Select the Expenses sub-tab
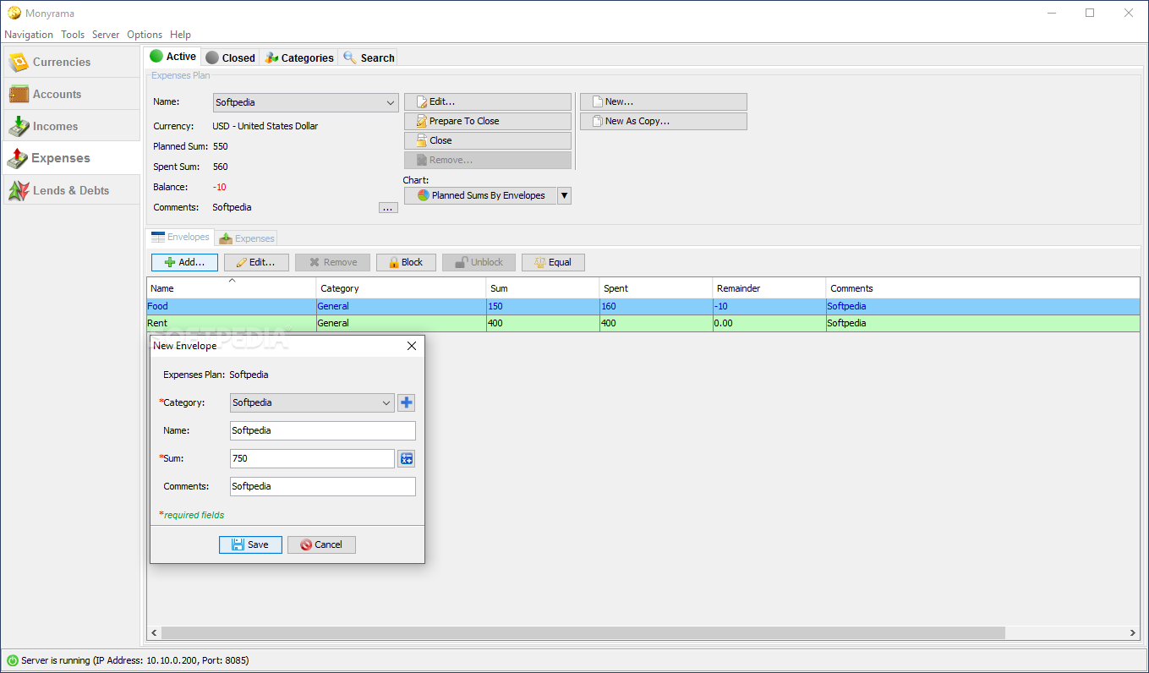 coord(246,238)
